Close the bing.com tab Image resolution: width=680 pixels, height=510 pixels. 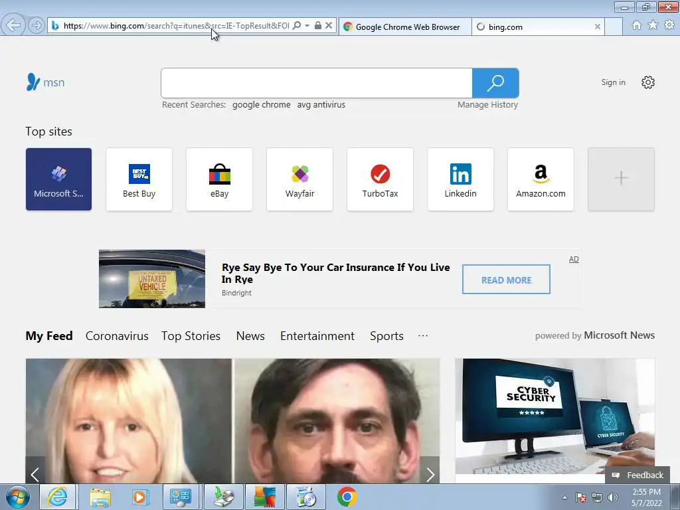tap(597, 27)
